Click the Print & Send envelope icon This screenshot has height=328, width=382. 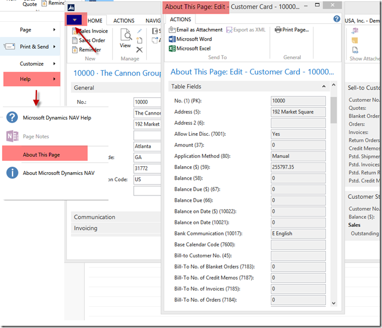(x=10, y=46)
